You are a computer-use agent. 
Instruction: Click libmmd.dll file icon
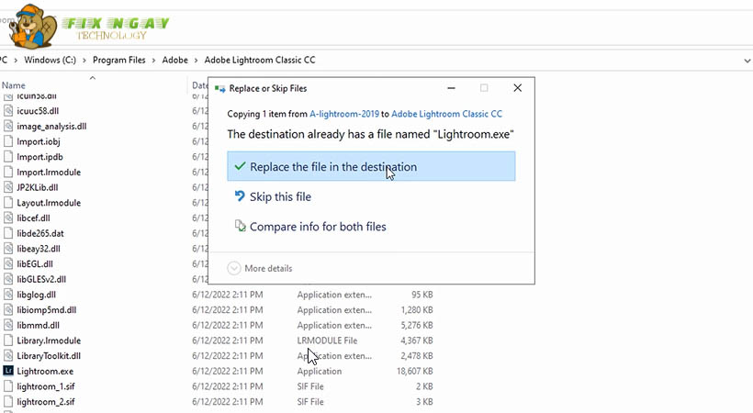pos(7,325)
